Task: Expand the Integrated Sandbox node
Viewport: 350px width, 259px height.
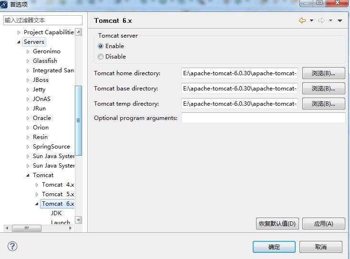Action: coord(28,70)
